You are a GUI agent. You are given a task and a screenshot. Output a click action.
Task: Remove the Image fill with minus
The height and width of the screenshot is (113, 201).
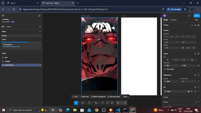(198, 91)
